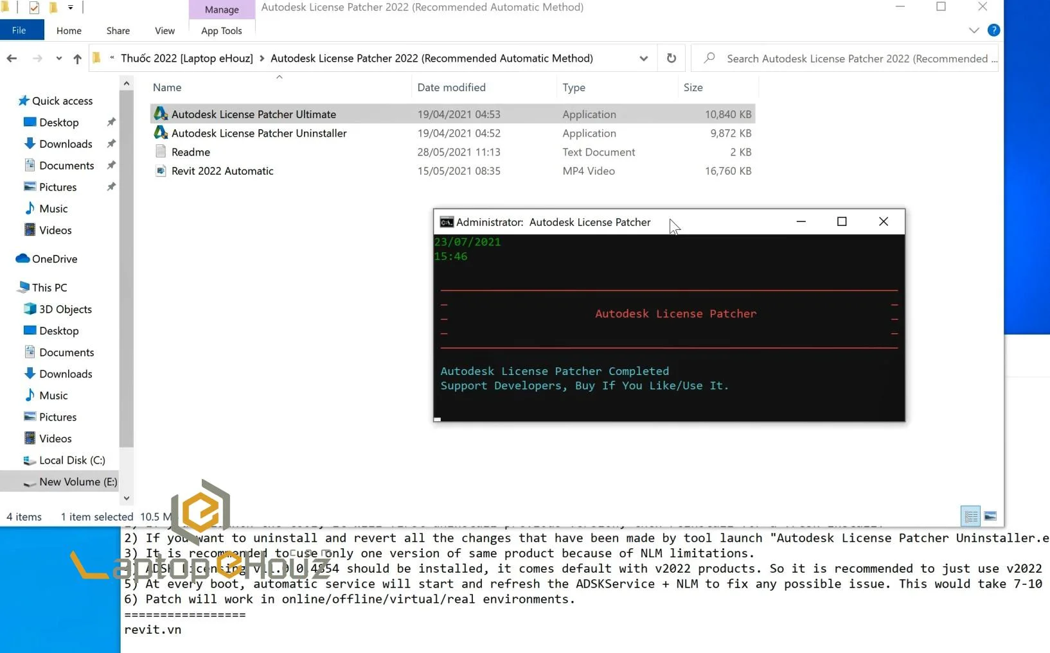This screenshot has width=1050, height=653.
Task: Expand the ribbon with the chevron
Action: pos(974,30)
